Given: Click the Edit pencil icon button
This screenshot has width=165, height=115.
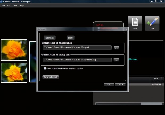Looking at the screenshot, I should pos(152,23).
